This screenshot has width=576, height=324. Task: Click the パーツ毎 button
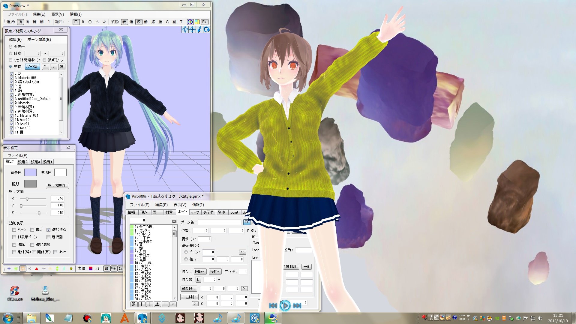click(32, 67)
